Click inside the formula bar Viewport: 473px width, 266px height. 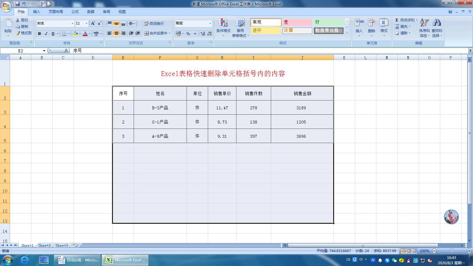[x=177, y=51]
